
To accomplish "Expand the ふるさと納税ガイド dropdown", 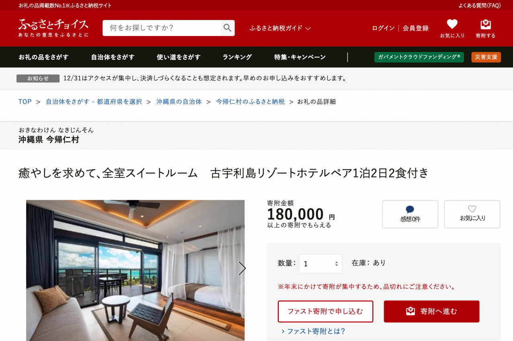I will tap(280, 28).
